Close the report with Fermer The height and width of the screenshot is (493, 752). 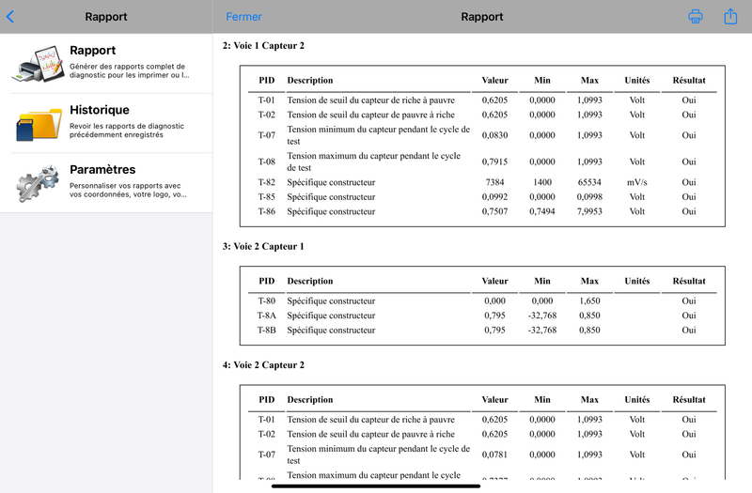tap(243, 17)
